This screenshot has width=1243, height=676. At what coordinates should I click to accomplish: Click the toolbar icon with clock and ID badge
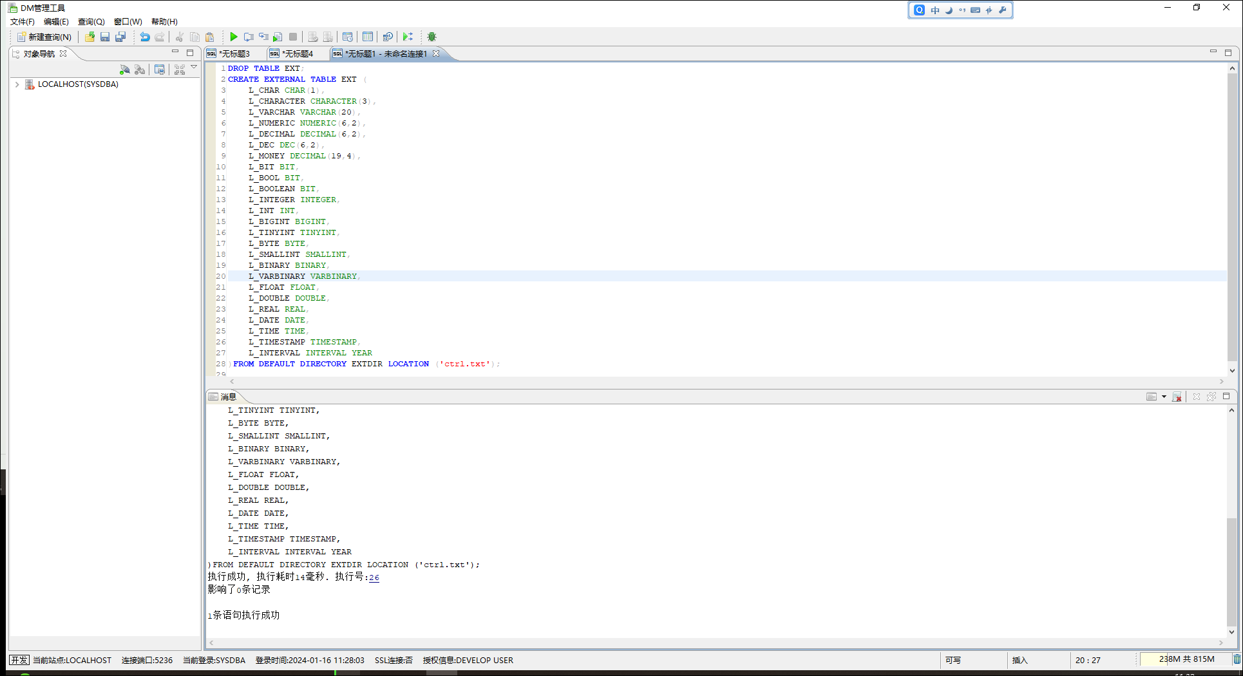pos(388,37)
